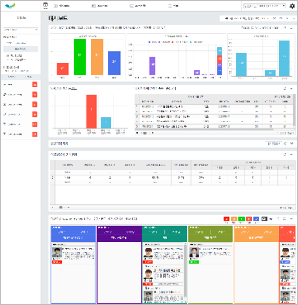Collapse the top chart widget
This screenshot has width=298, height=305.
tap(291, 28)
